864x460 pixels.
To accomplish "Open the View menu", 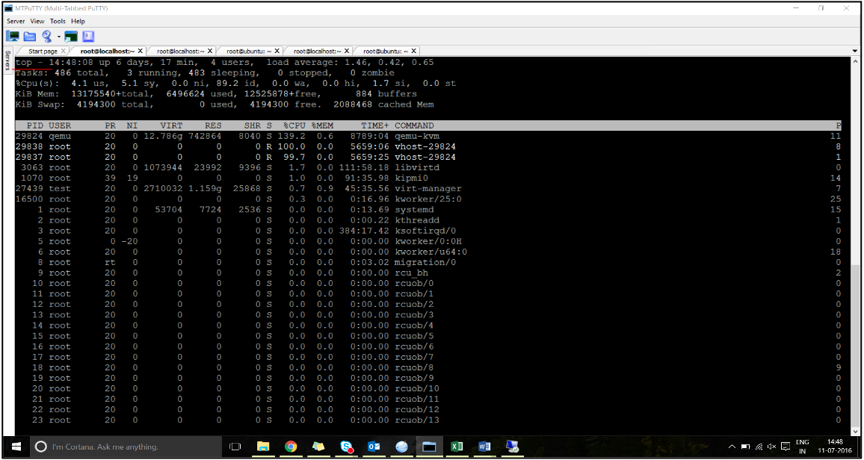I will [x=37, y=21].
